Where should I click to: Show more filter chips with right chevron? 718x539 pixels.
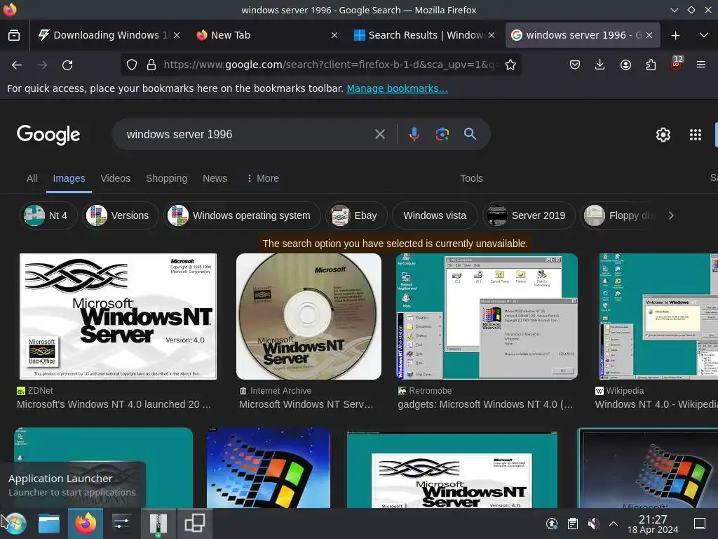pyautogui.click(x=671, y=215)
